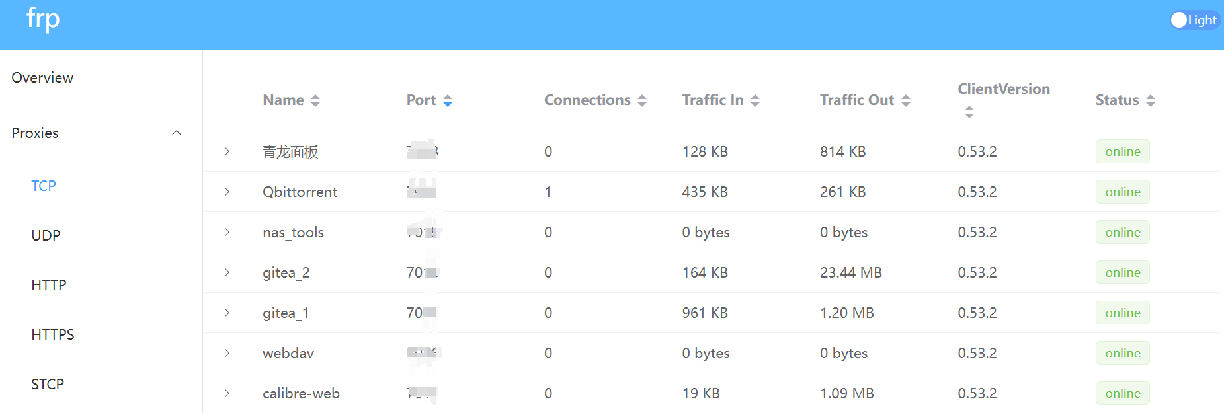Screen dimensions: 1224x413
Task: Sort by ClientVersion sort icon
Action: coord(969,112)
